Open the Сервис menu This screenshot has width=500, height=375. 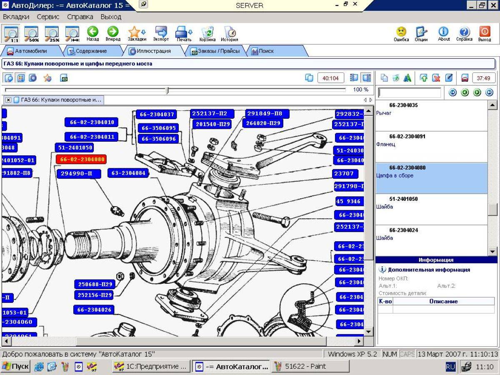[48, 17]
